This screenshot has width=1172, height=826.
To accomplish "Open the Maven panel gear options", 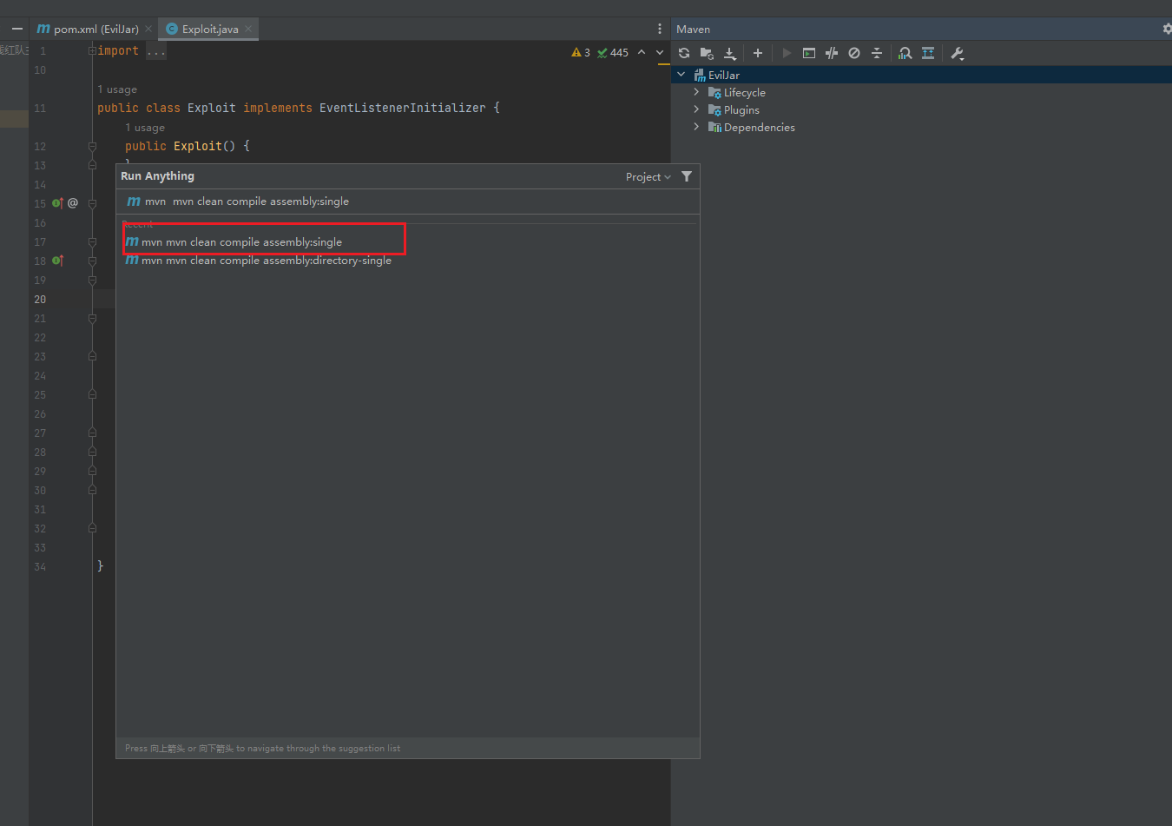I will click(x=1167, y=29).
